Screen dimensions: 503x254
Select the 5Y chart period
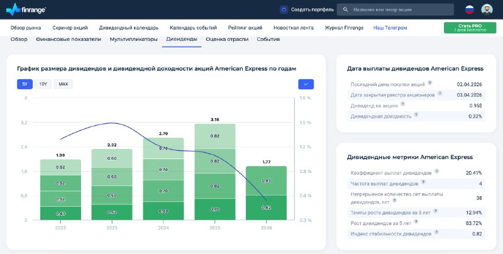point(25,84)
